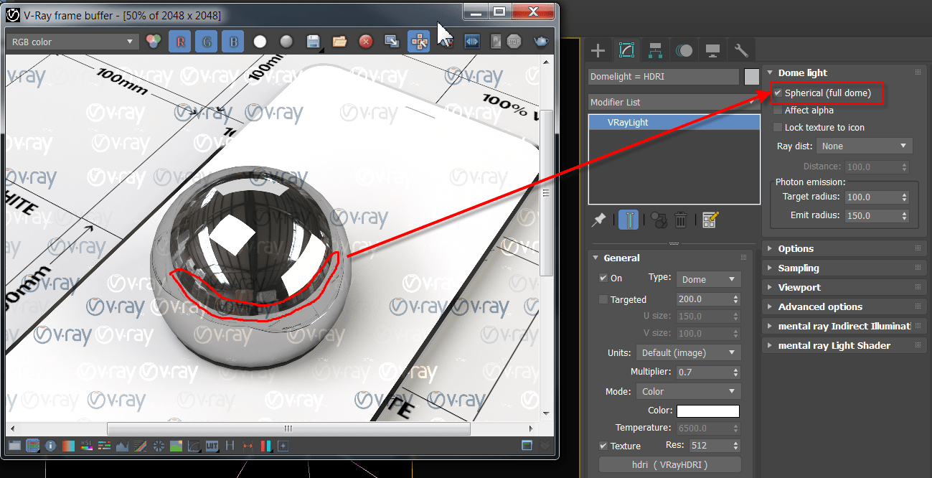
Task: Enable Affect alpha checkbox
Action: [778, 111]
